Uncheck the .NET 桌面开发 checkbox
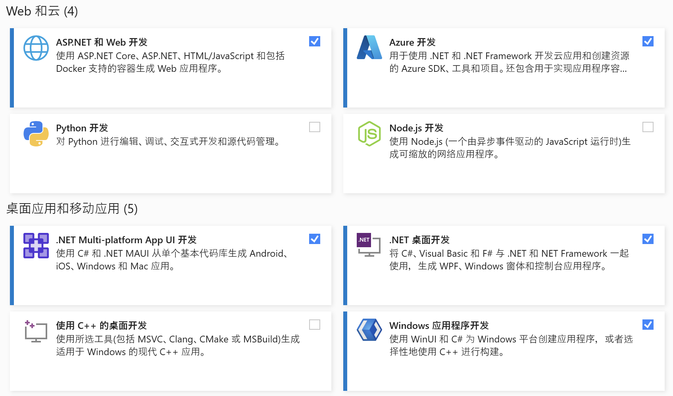 648,239
